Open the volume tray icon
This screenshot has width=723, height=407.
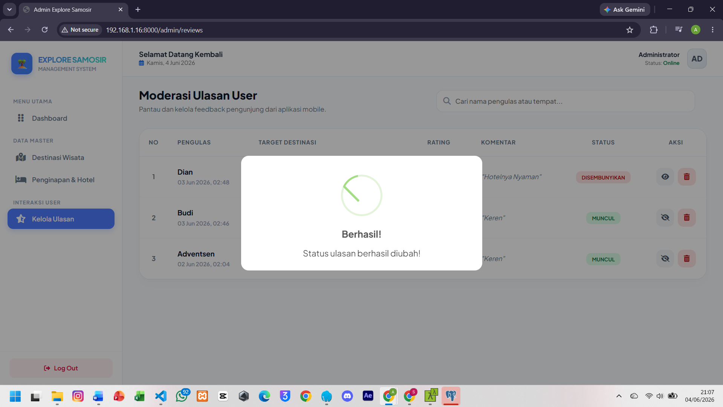tap(660, 396)
